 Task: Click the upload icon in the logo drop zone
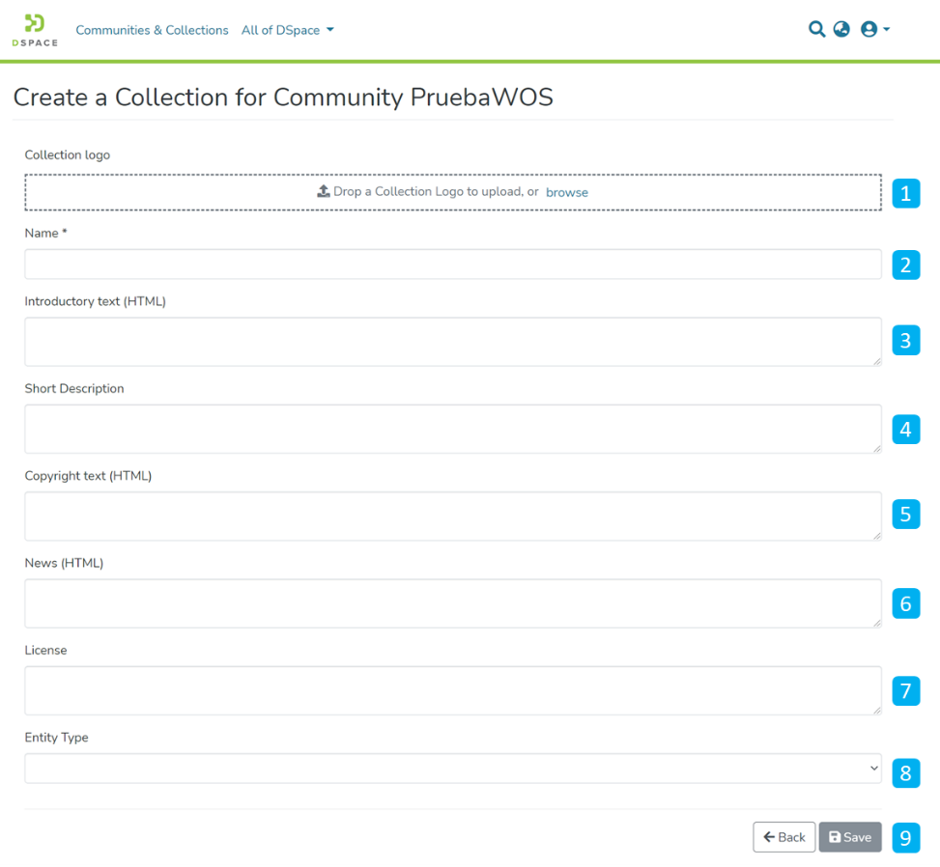(324, 191)
